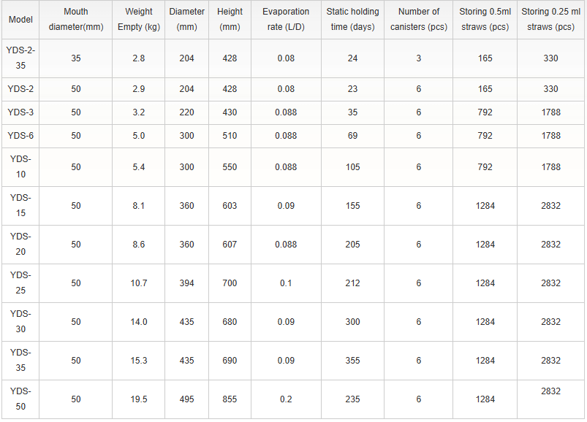Select the Mouth diameter(mm) header cell
This screenshot has height=422, width=587.
click(x=76, y=20)
